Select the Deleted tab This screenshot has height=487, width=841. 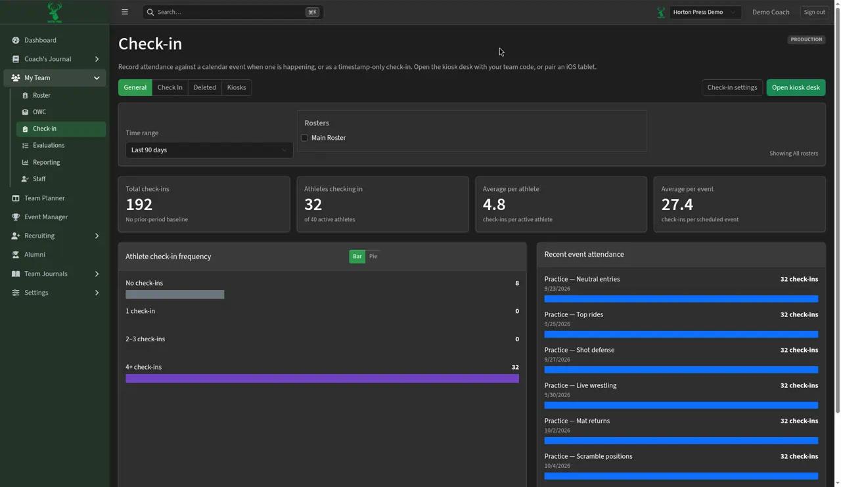(205, 87)
